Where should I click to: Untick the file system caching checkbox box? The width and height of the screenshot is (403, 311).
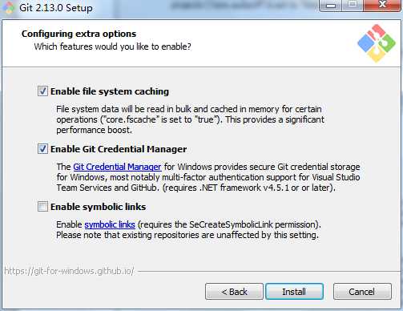[x=42, y=91]
